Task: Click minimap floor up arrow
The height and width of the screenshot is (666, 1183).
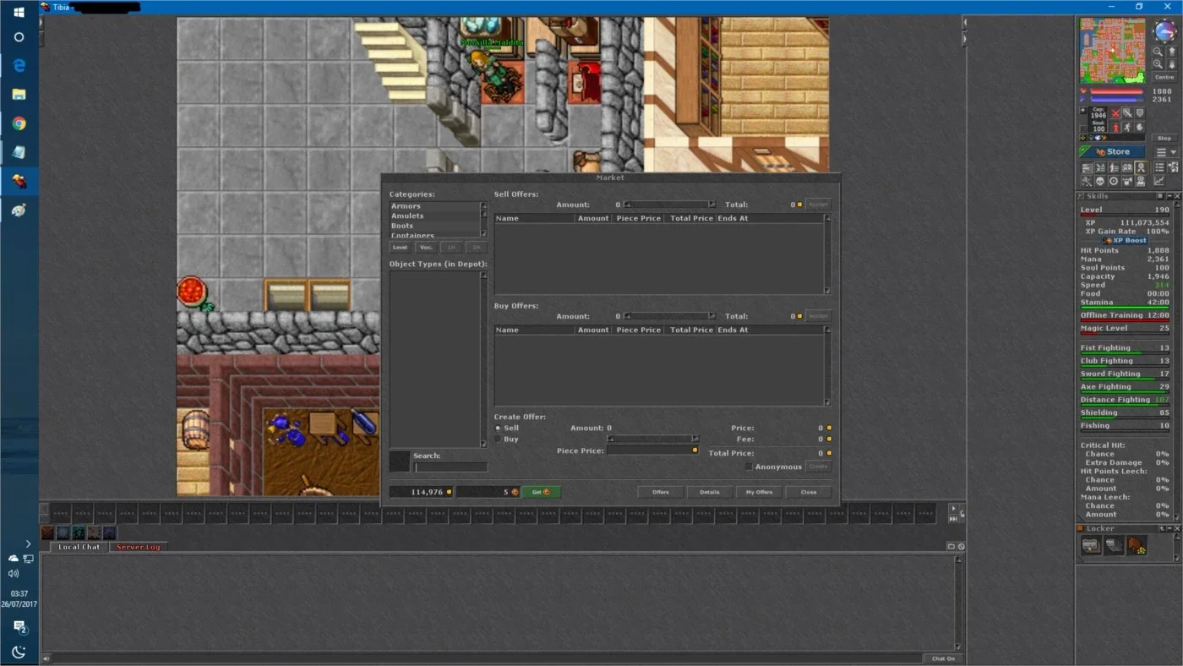Action: pos(1171,52)
